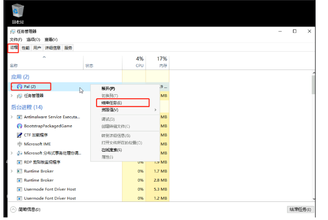The width and height of the screenshot is (328, 220).
Task: Click the Antimalware Service Executable icon
Action: click(19, 117)
